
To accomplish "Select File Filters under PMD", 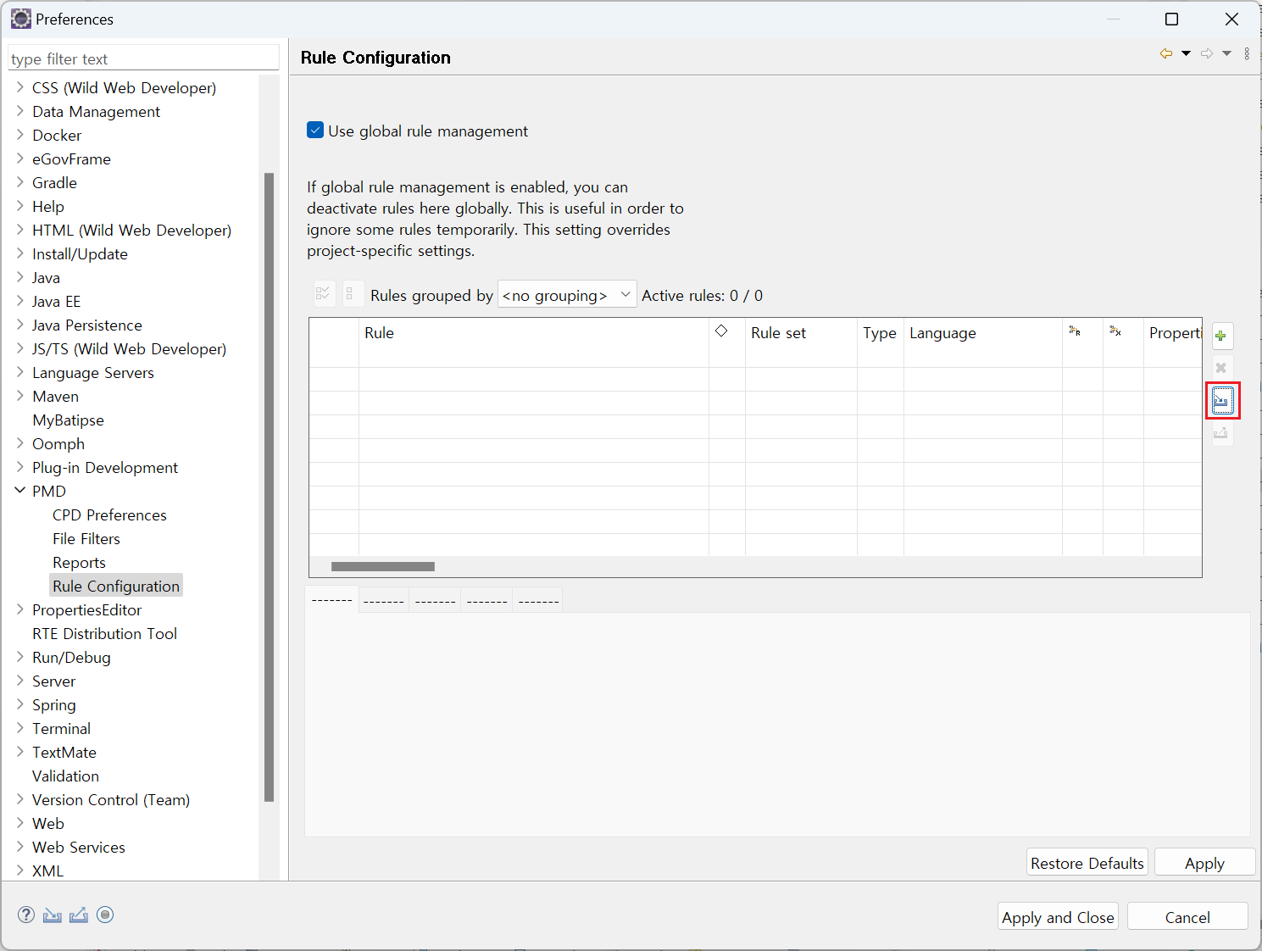I will click(86, 538).
